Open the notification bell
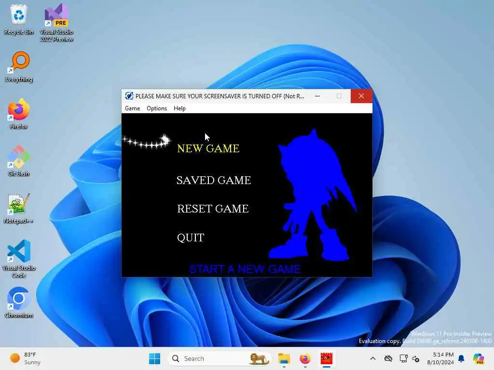 pyautogui.click(x=461, y=358)
